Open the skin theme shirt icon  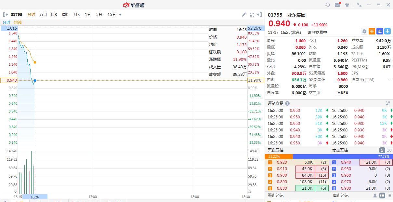pyautogui.click(x=347, y=5)
